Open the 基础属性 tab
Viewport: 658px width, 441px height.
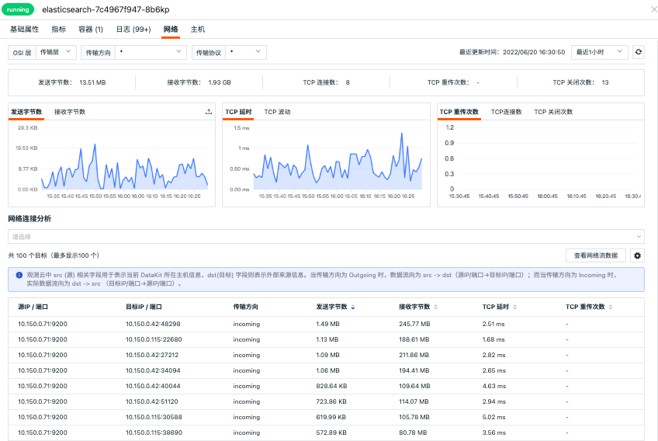tap(24, 30)
